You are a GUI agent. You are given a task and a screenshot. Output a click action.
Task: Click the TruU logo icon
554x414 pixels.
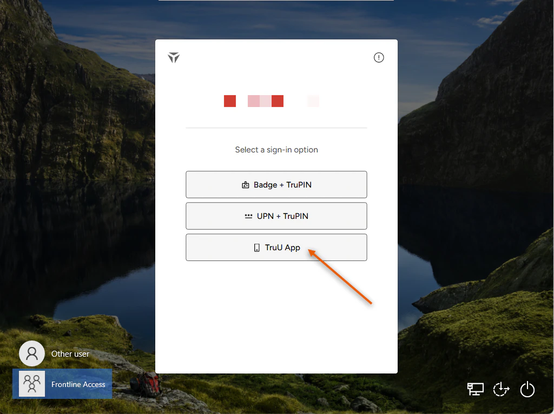pos(174,57)
